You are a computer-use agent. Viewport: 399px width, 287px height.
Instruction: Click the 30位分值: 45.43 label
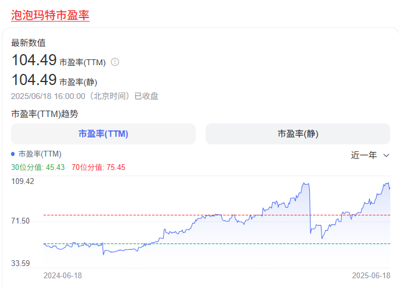coord(38,167)
